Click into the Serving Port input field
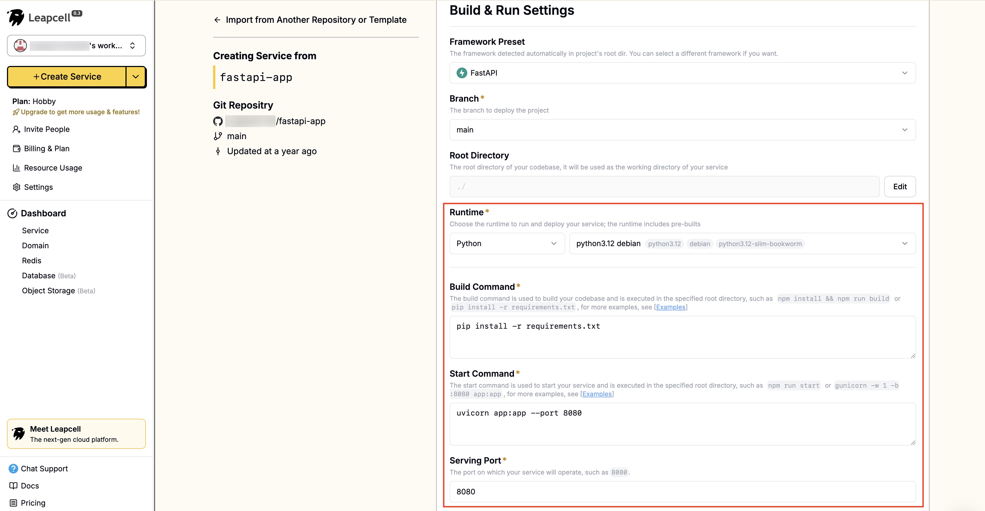The image size is (985, 511). click(x=683, y=492)
